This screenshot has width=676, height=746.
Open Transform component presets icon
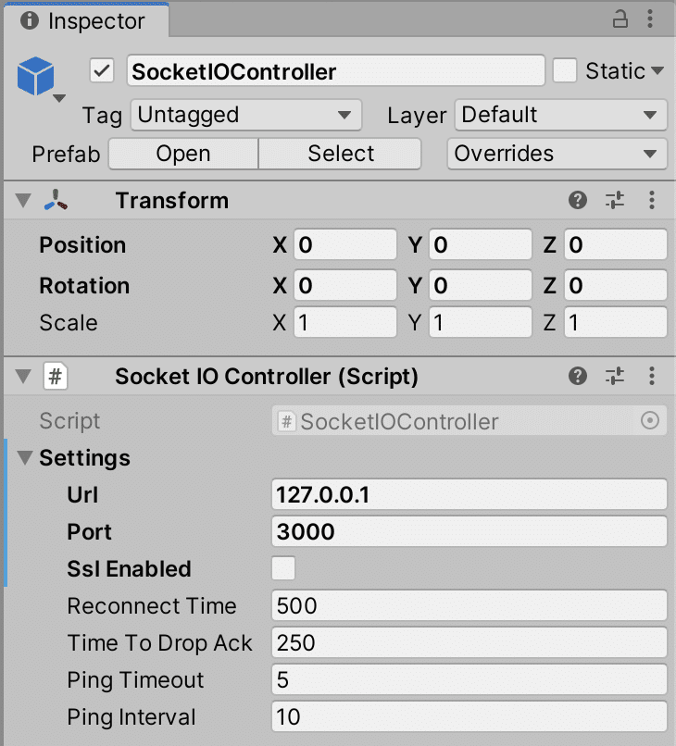[x=616, y=201]
